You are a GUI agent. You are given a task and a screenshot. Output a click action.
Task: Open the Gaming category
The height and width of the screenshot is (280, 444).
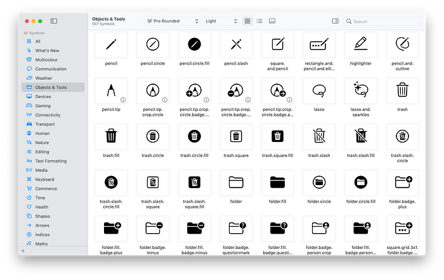[53, 106]
